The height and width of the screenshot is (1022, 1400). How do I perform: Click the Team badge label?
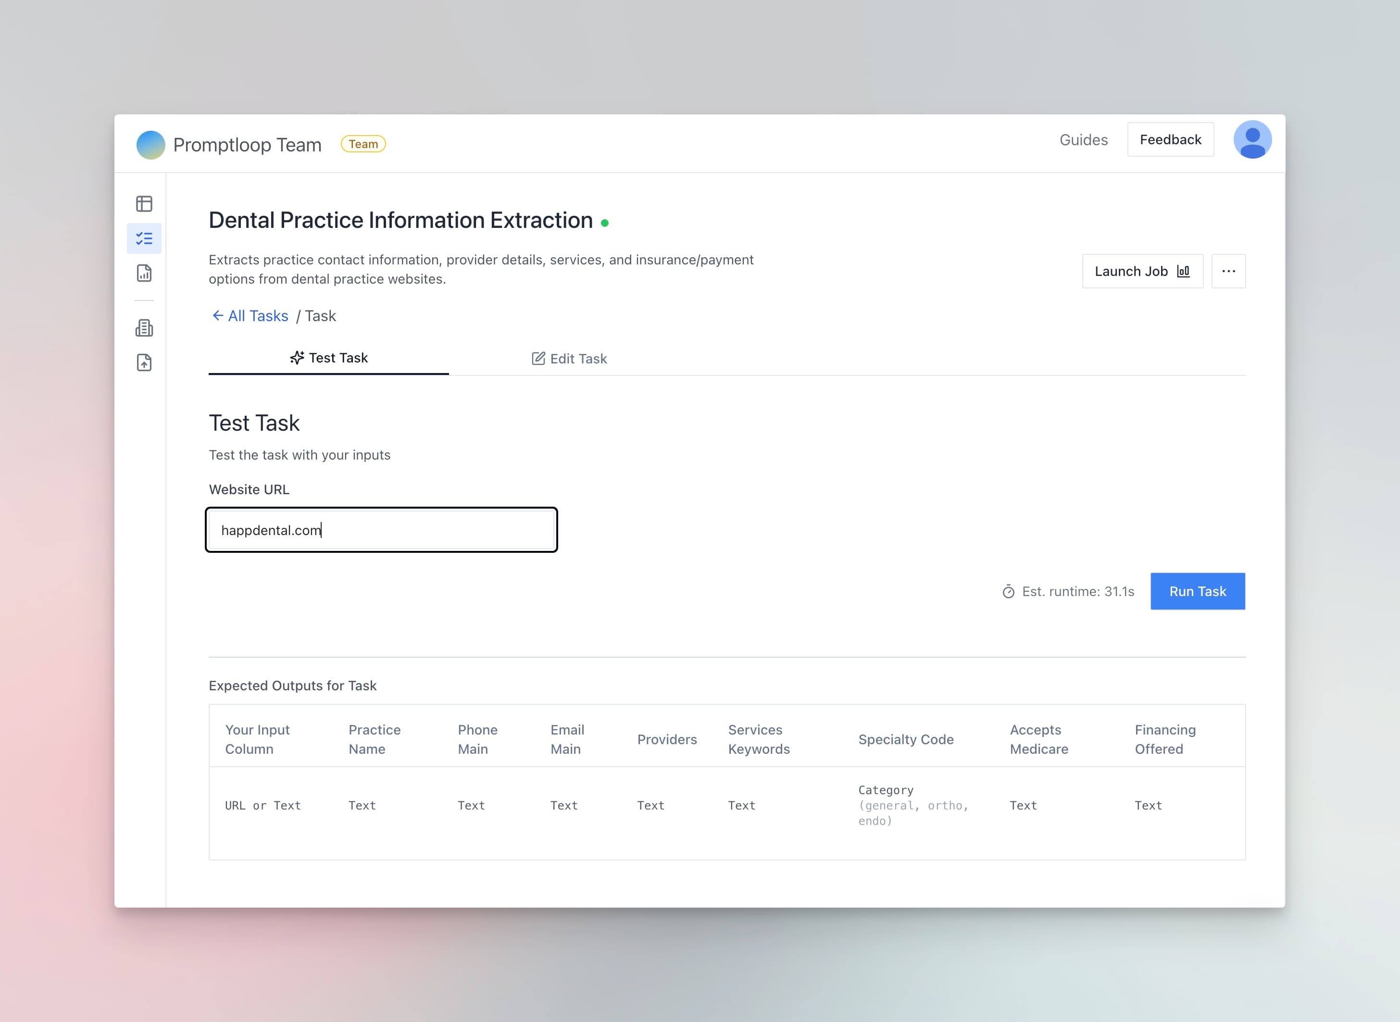[x=363, y=144]
